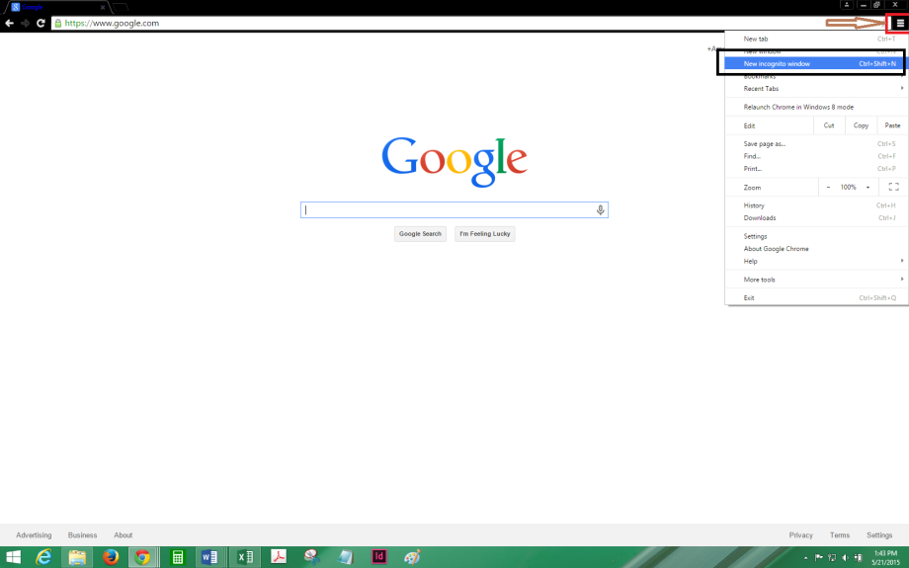
Task: Choose Exit from Chrome menu
Action: pos(816,298)
